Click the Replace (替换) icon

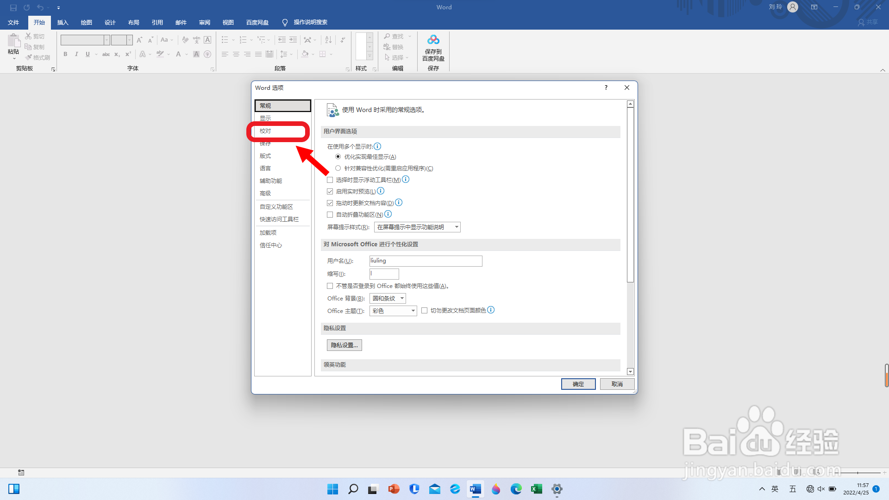coord(387,47)
